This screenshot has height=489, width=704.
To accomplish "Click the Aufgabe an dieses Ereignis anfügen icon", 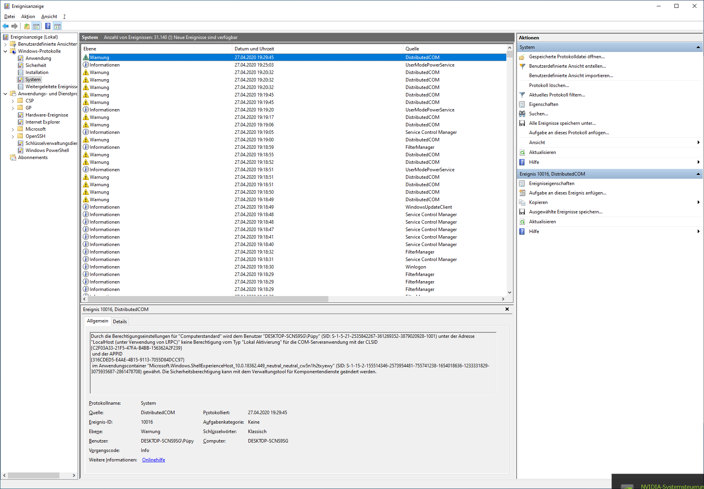I will tap(522, 193).
